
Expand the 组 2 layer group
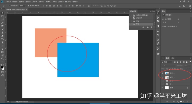pos(165,81)
